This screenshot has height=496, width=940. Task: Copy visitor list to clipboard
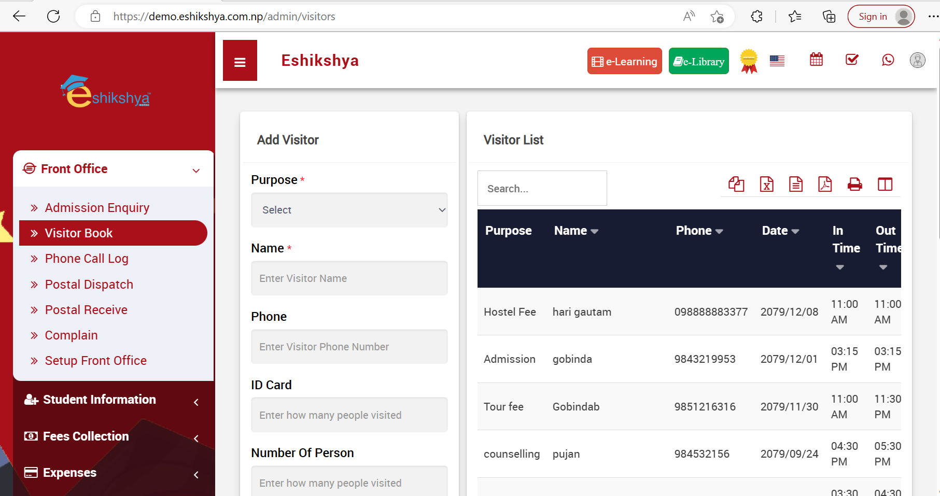coord(736,185)
